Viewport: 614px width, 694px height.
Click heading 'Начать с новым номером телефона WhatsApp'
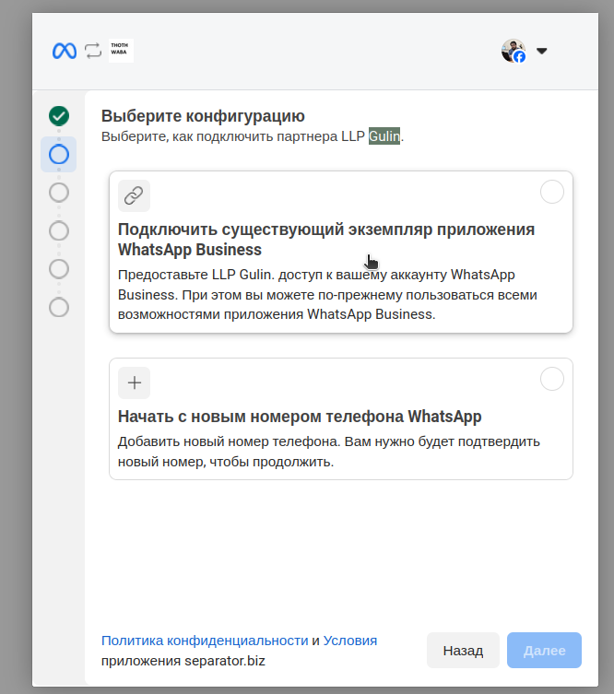click(300, 417)
